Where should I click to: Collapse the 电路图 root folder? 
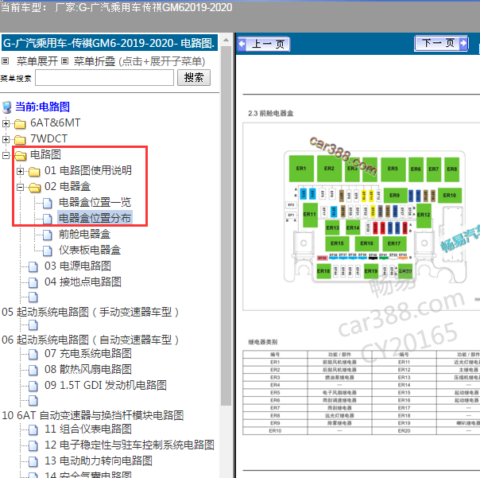[x=6, y=155]
